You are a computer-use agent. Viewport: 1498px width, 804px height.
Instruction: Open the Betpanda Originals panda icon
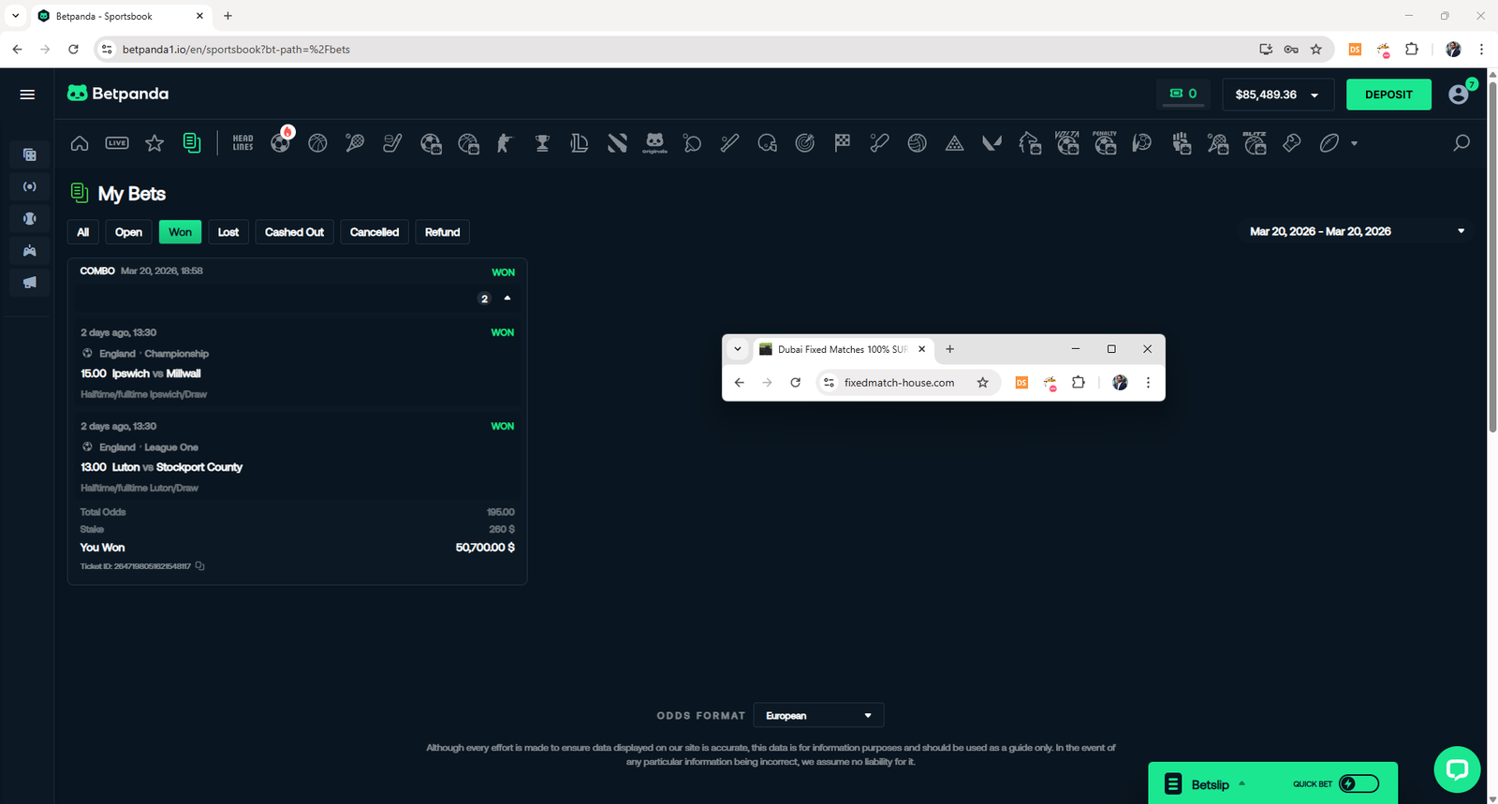[654, 143]
